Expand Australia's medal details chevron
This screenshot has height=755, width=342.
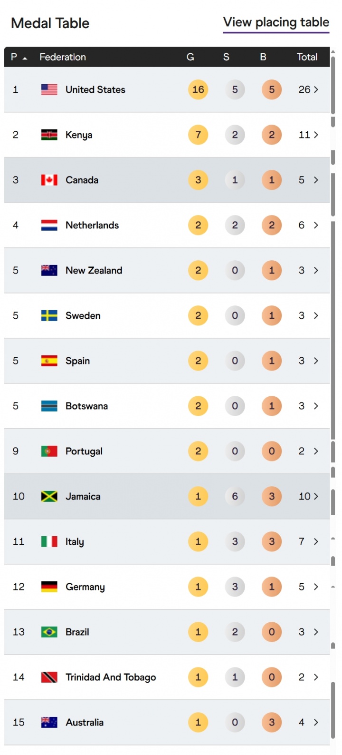[316, 722]
